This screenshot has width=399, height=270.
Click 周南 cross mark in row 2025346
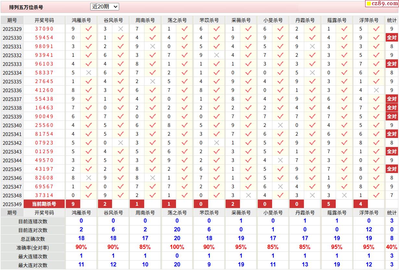point(153,178)
